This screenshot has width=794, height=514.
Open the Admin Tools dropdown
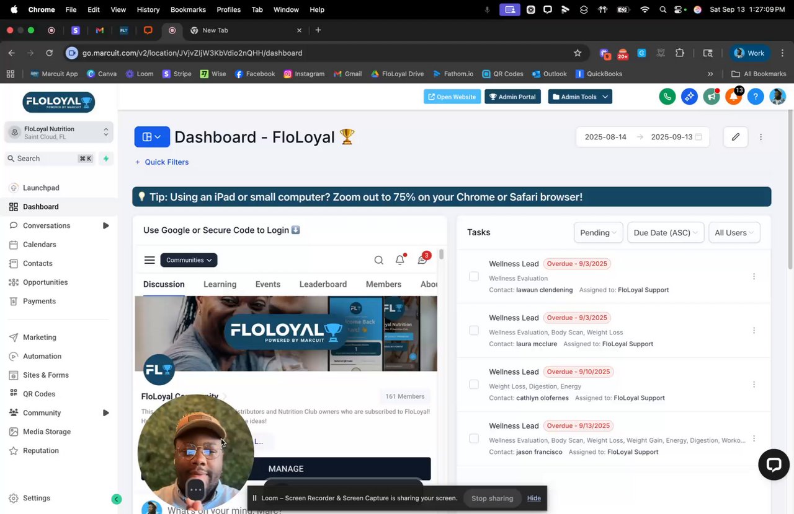(x=580, y=97)
